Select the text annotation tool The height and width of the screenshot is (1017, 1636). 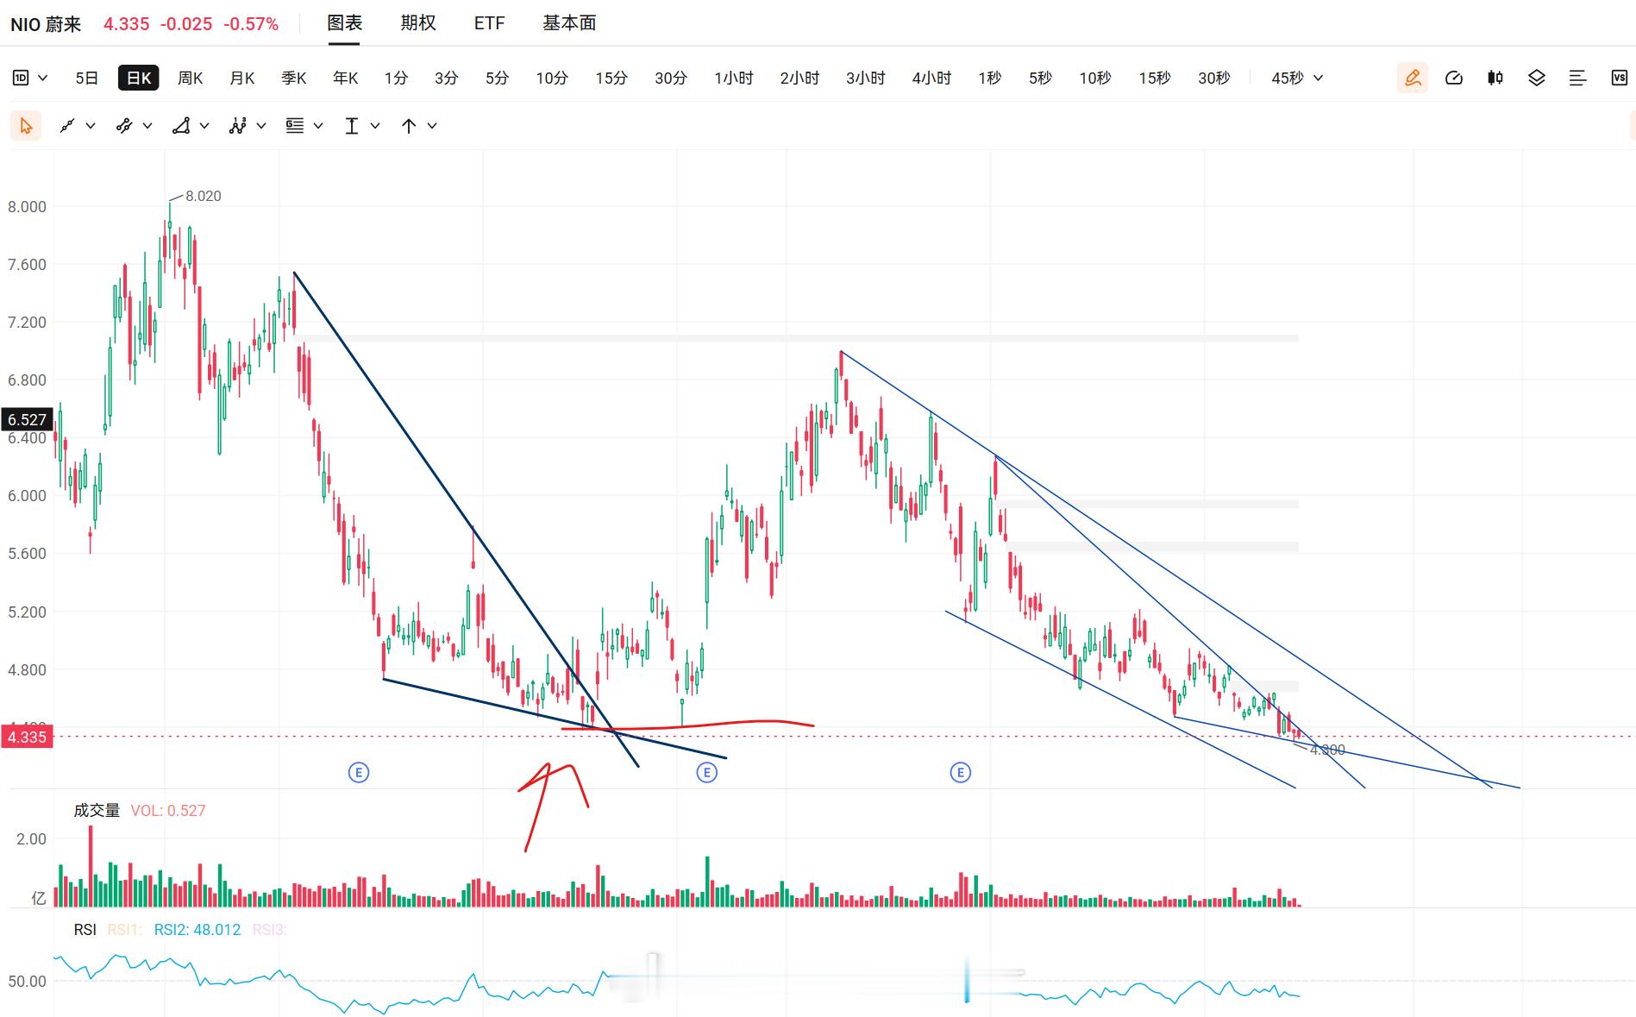351,126
